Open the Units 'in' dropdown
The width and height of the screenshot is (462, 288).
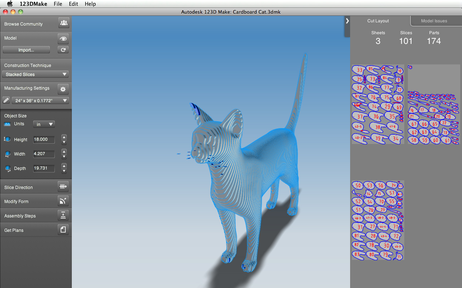pos(44,124)
